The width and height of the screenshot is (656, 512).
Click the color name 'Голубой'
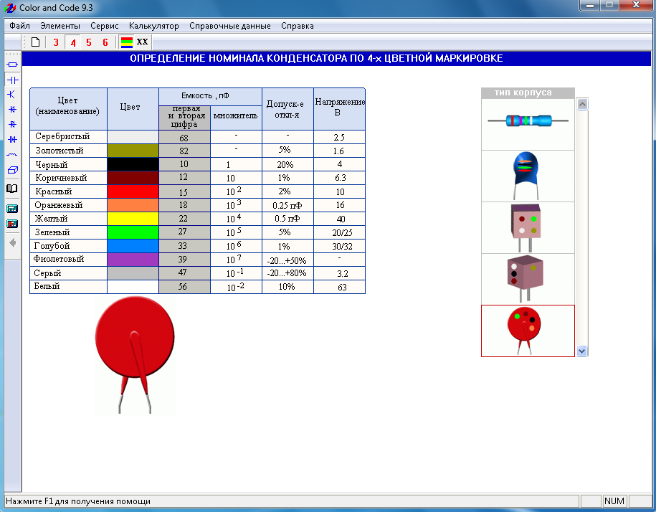coord(52,246)
